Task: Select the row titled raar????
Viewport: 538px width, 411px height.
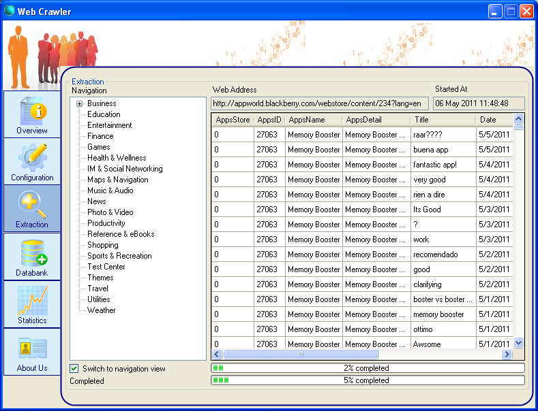Action: pos(362,135)
